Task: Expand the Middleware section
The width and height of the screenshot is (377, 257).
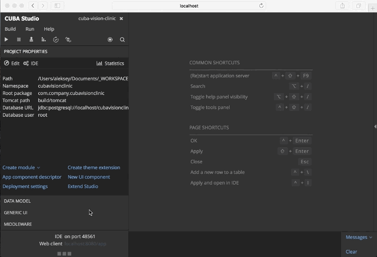Action: 18,224
